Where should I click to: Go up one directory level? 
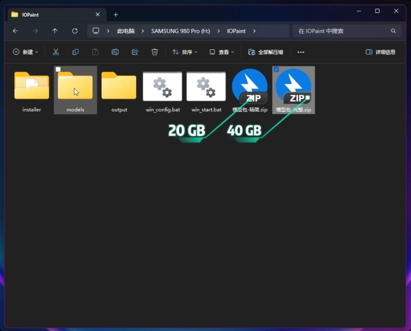coord(55,31)
